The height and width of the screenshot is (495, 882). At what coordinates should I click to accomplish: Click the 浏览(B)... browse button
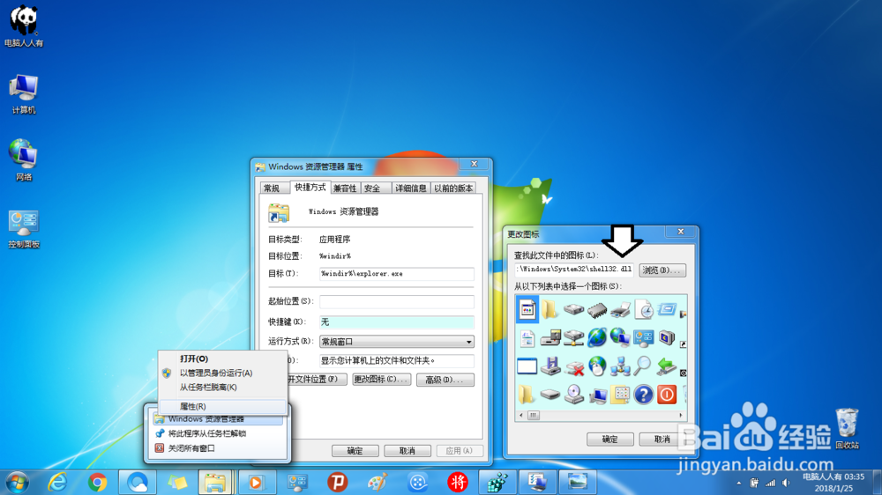coord(662,270)
